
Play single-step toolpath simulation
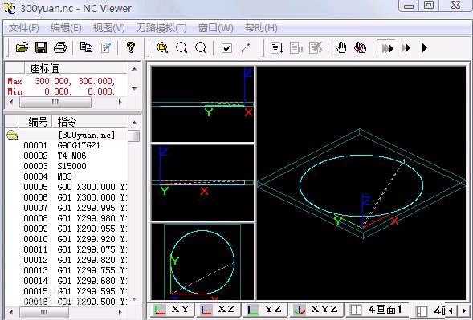425,48
